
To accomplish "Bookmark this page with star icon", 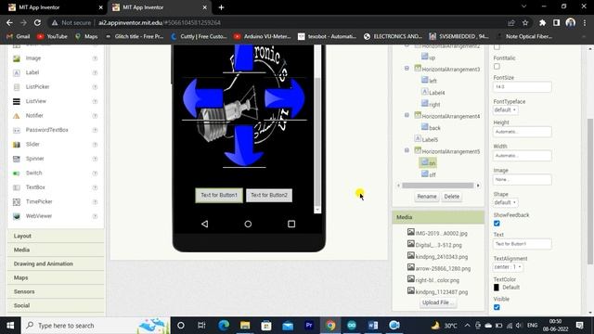I will (x=525, y=22).
